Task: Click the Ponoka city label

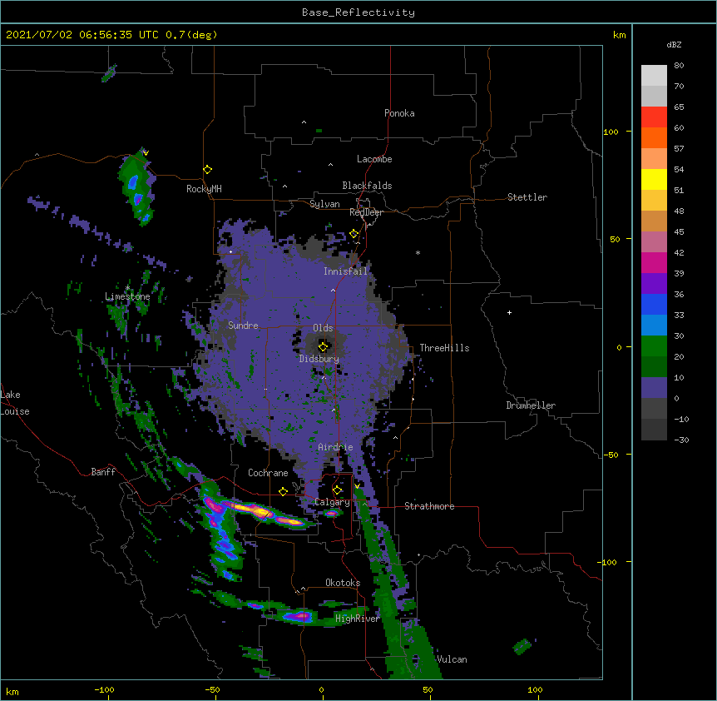Action: pos(399,113)
